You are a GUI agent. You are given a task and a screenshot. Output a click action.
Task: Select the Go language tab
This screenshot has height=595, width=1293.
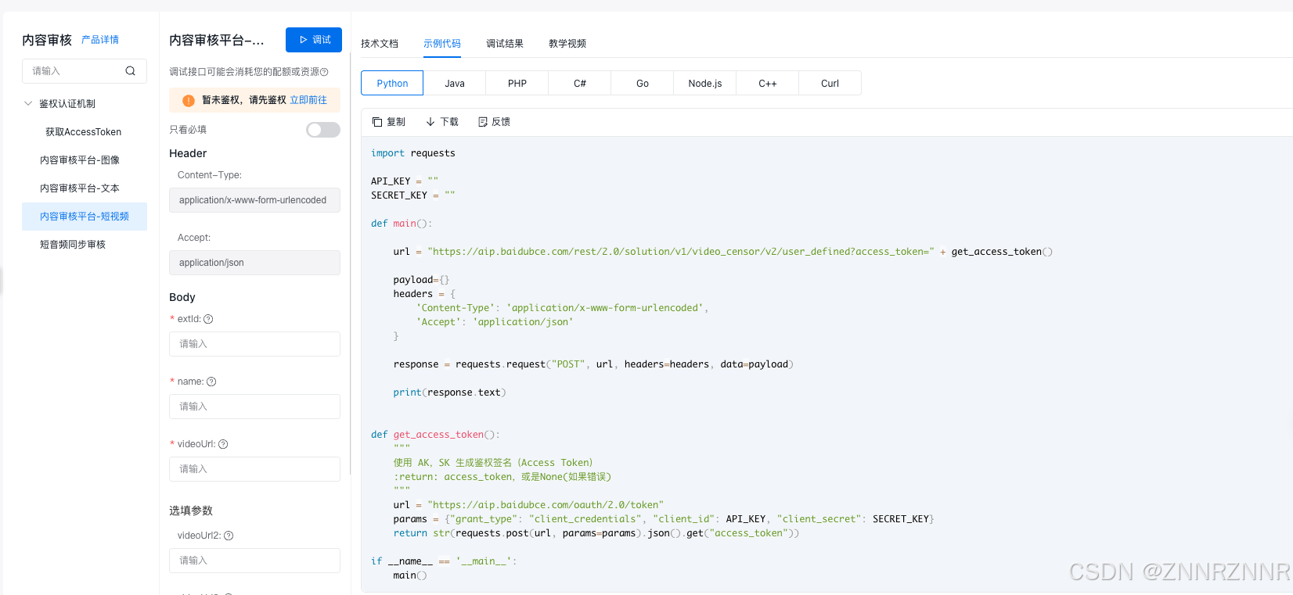coord(643,83)
